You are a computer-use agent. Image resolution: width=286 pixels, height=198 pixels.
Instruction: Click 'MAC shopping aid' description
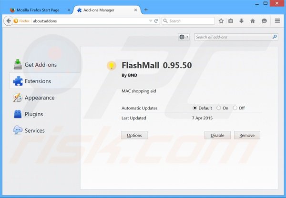point(139,91)
